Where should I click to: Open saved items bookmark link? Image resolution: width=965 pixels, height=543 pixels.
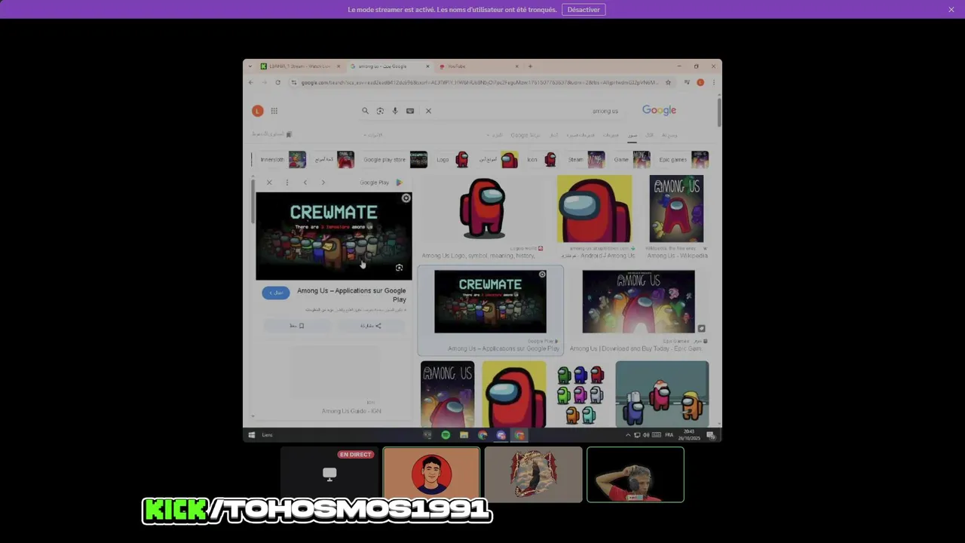click(x=271, y=134)
